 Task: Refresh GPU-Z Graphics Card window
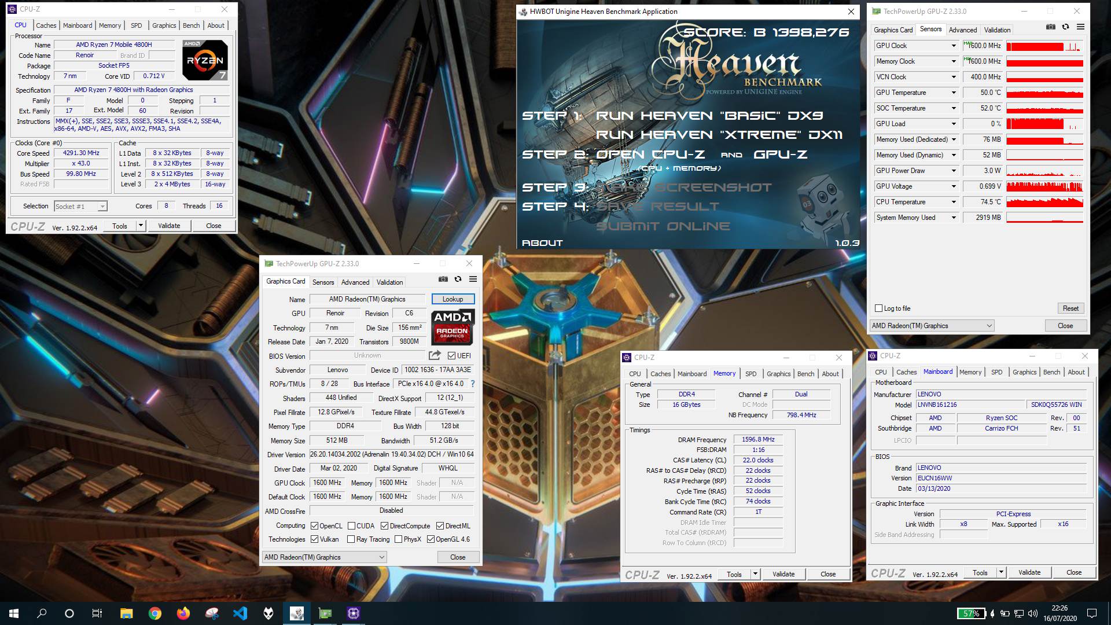[458, 279]
